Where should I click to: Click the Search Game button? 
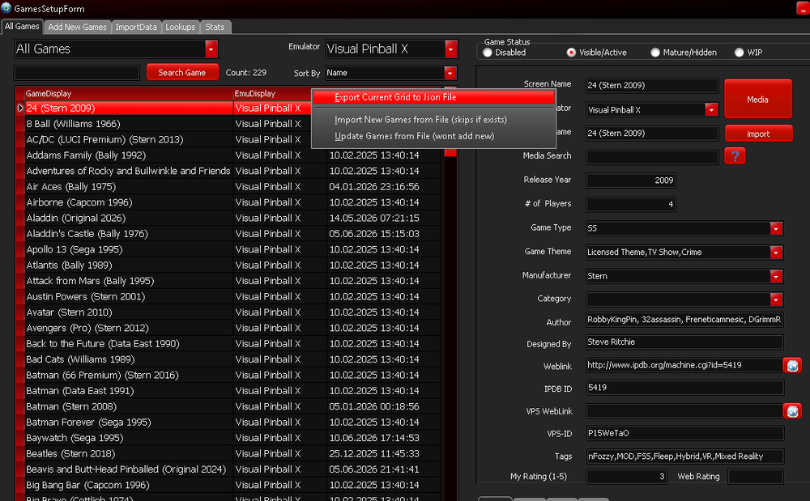[181, 72]
